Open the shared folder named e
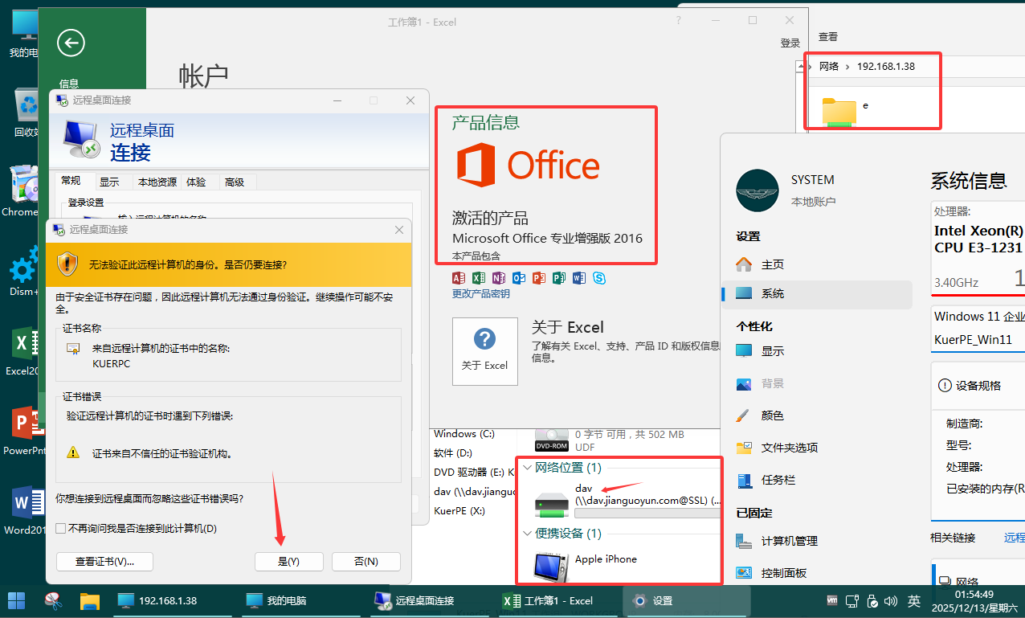The image size is (1025, 618). click(839, 111)
